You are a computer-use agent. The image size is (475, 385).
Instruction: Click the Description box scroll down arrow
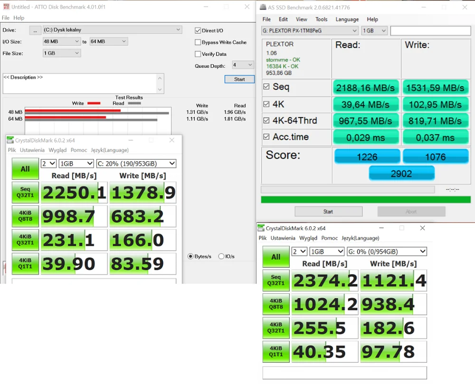(x=160, y=90)
